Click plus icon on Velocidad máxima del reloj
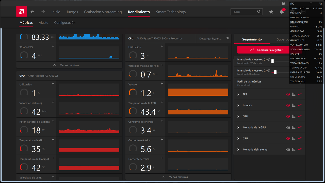 coord(162,65)
